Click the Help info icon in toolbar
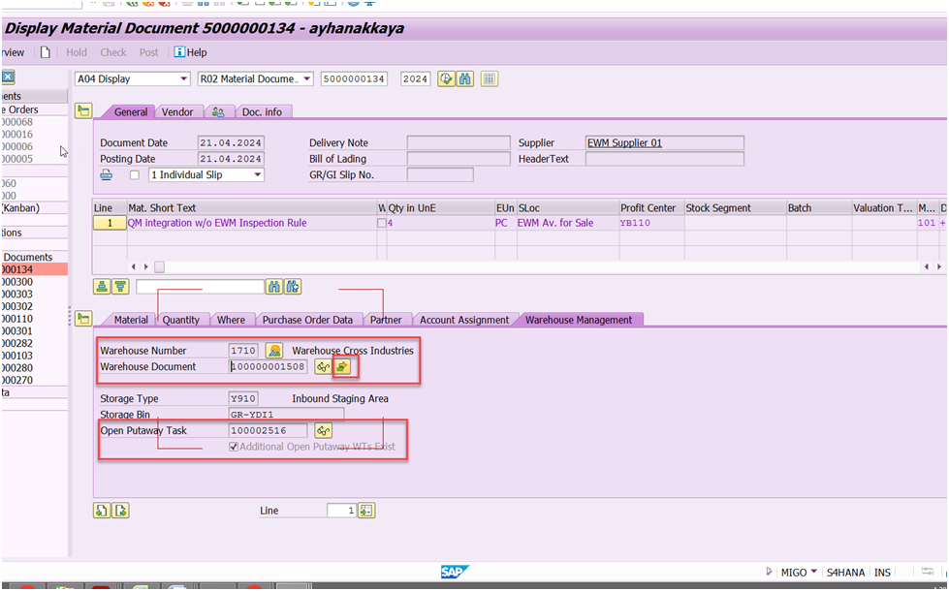The image size is (949, 591). [179, 52]
